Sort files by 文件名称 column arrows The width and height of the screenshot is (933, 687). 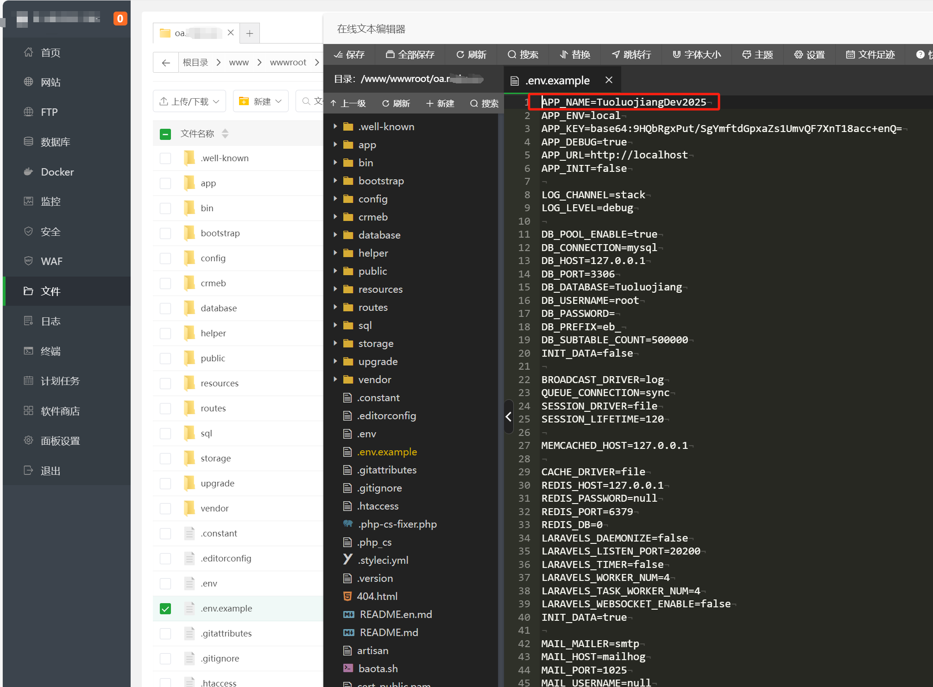coord(225,134)
